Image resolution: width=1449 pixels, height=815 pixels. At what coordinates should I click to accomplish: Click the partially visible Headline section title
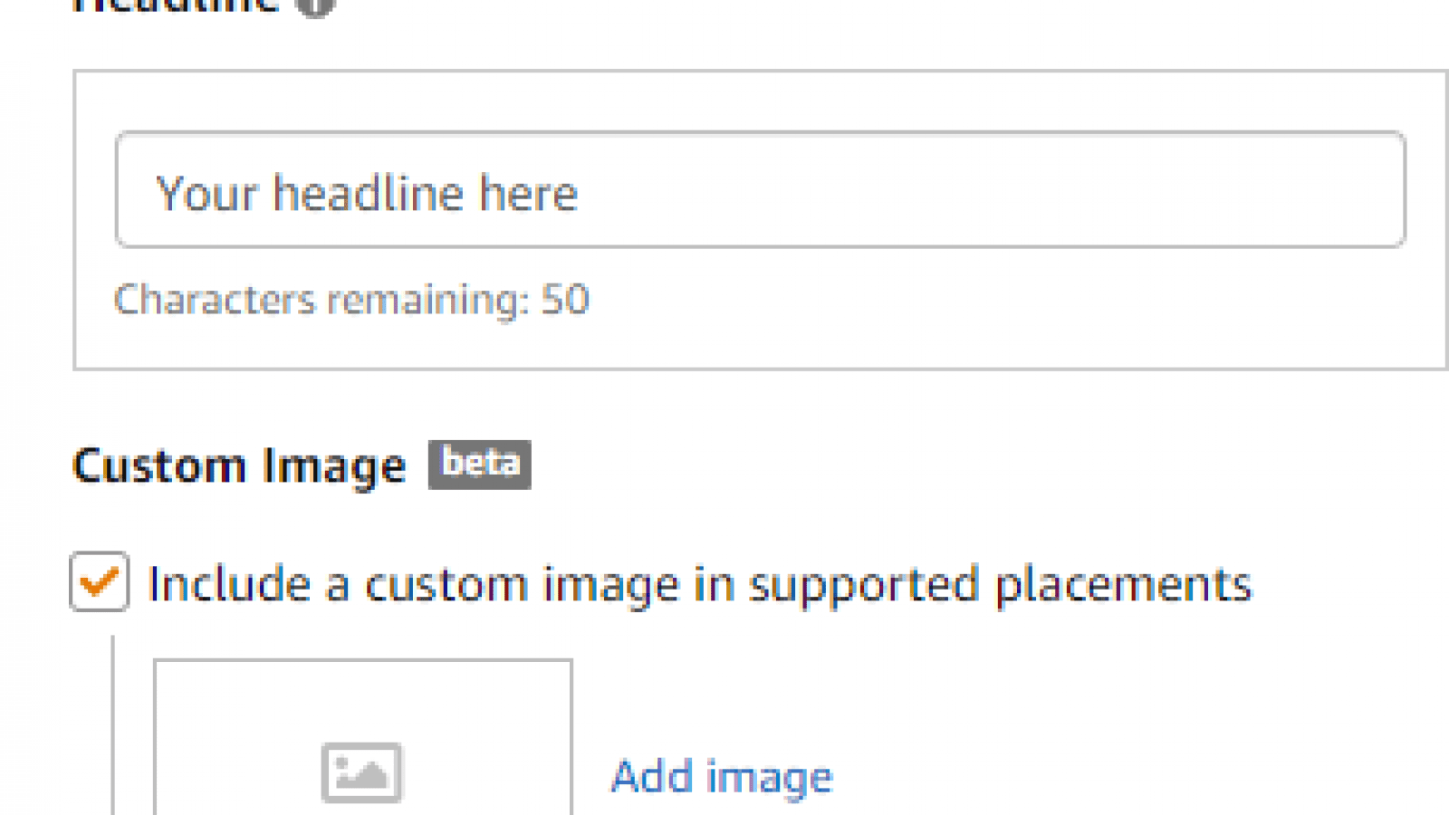tap(176, 5)
